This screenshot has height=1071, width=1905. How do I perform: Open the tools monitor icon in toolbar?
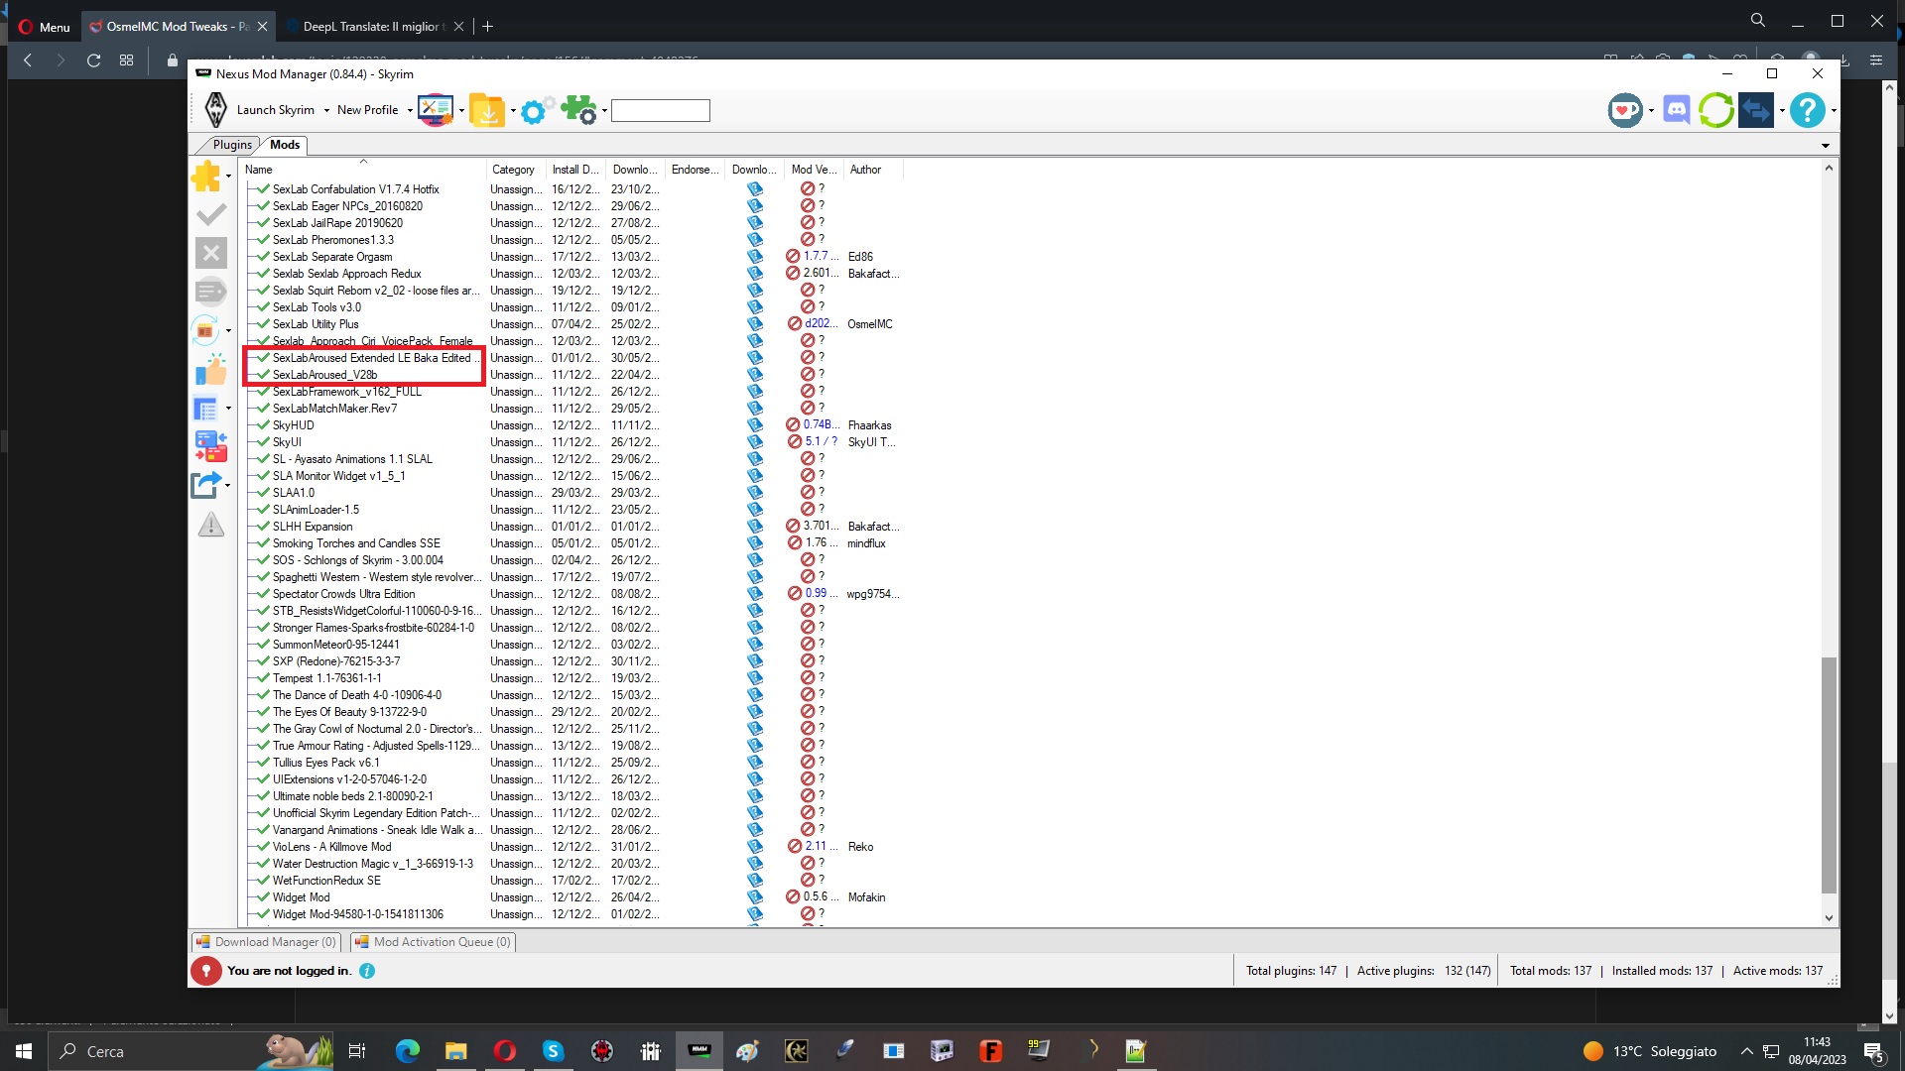pos(436,110)
